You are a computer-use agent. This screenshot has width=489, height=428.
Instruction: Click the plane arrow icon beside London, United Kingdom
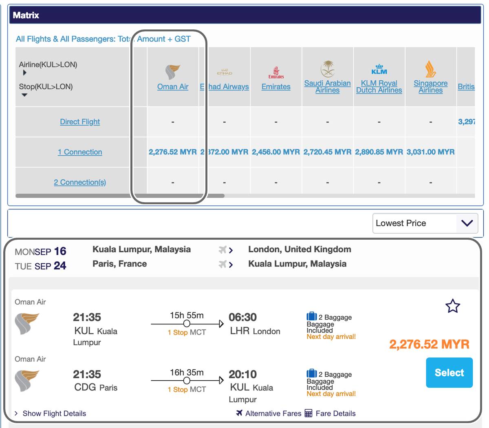[226, 250]
